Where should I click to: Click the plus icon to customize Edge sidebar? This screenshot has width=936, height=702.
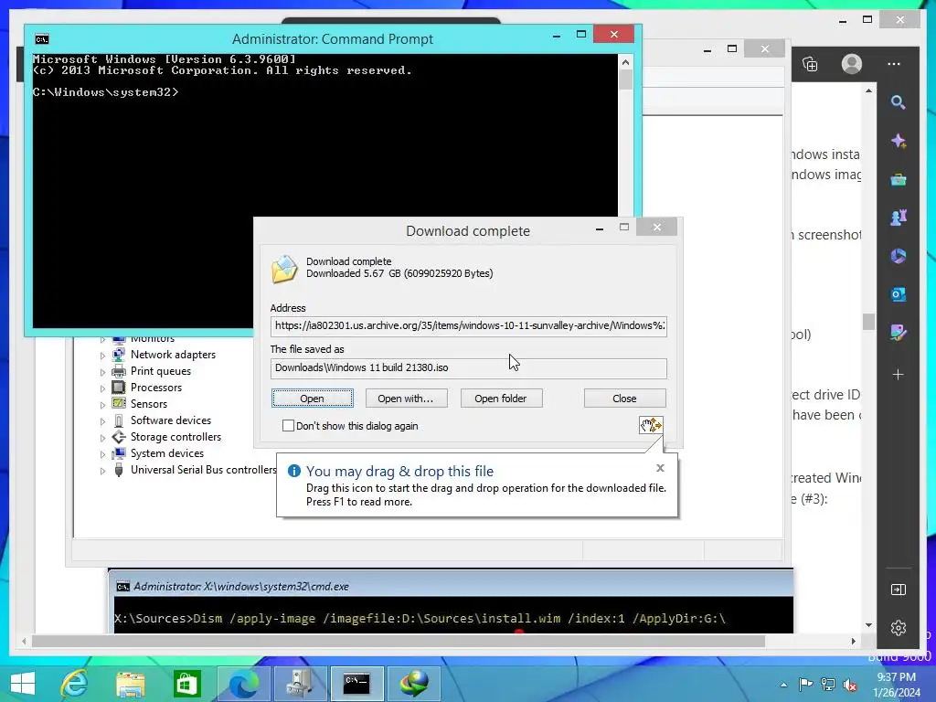pyautogui.click(x=898, y=375)
